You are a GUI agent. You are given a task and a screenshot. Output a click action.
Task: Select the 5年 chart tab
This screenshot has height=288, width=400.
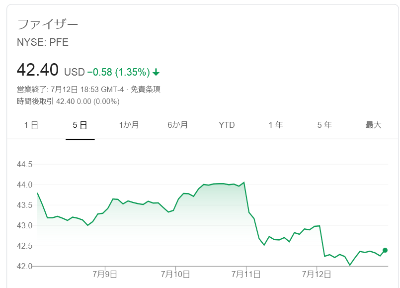point(324,125)
